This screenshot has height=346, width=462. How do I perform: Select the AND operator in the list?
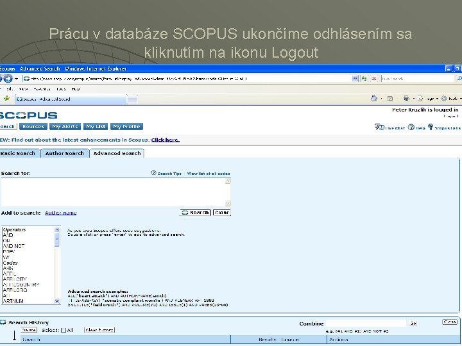[x=8, y=235]
